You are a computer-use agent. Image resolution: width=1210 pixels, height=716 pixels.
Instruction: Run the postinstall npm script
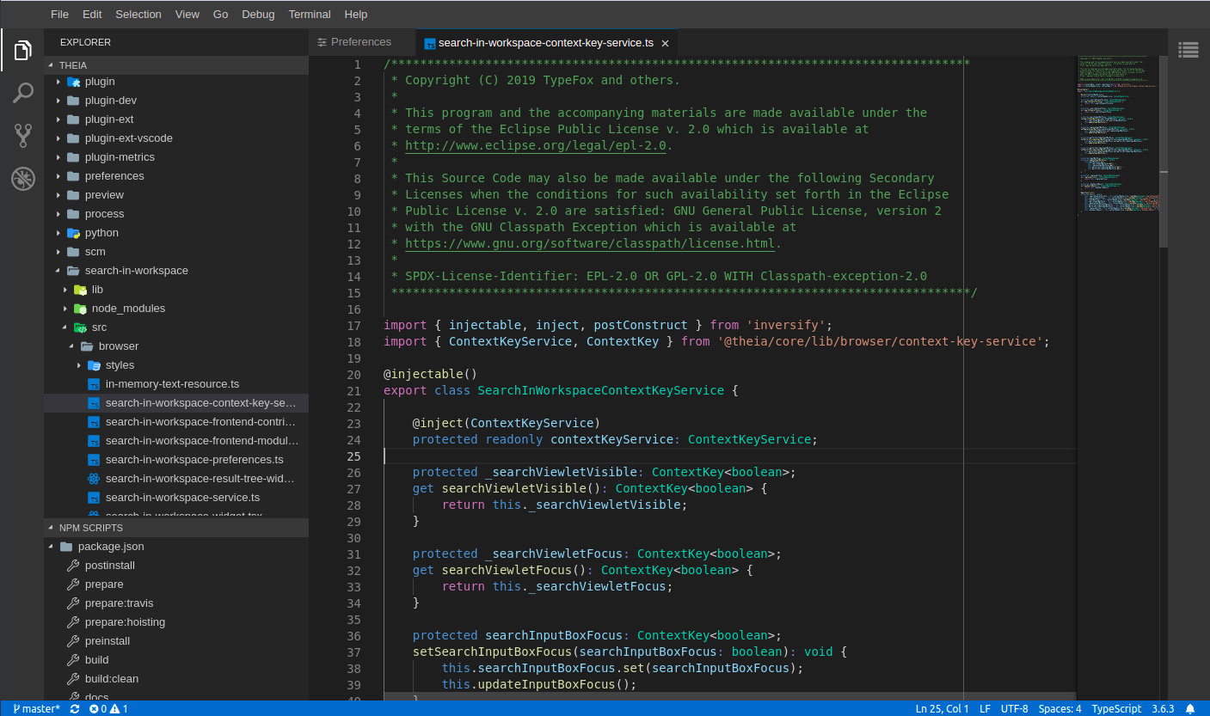(109, 566)
